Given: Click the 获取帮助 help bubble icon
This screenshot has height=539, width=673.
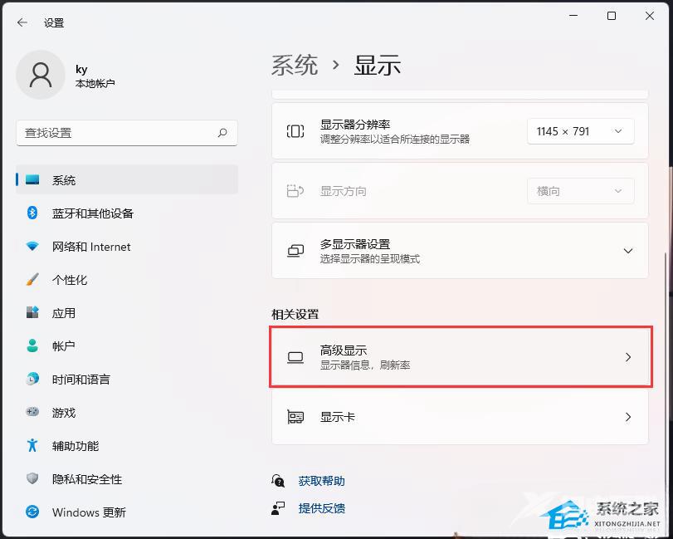Looking at the screenshot, I should coord(278,481).
